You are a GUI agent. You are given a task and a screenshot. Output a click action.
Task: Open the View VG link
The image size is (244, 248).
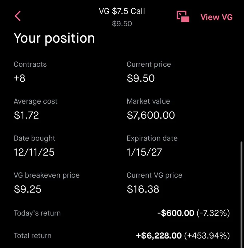(x=216, y=17)
